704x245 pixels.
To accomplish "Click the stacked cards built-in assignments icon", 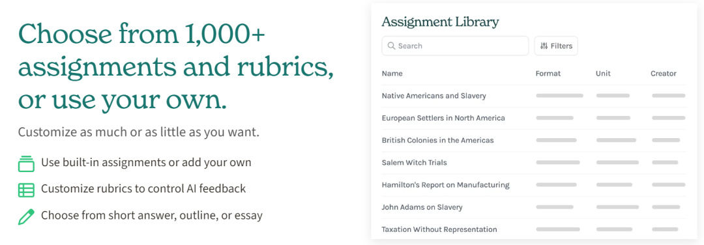I will pos(26,164).
